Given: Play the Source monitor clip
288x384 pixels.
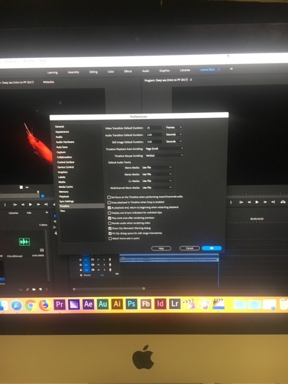Looking at the screenshot, I should coord(30,204).
